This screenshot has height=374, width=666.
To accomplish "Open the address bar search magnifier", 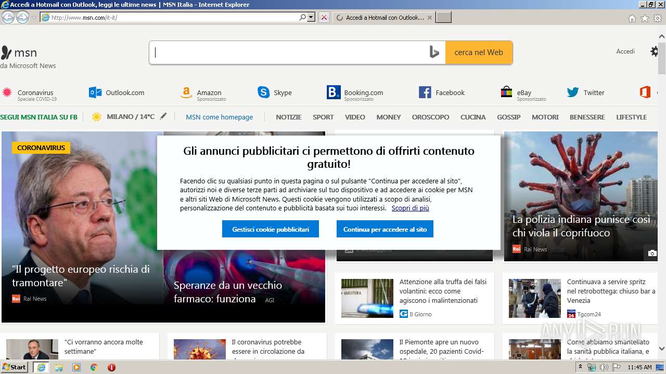I will point(302,17).
